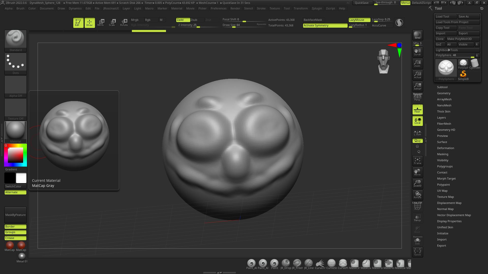Image resolution: width=488 pixels, height=274 pixels.
Task: Click the Actual size icon
Action: (417, 75)
